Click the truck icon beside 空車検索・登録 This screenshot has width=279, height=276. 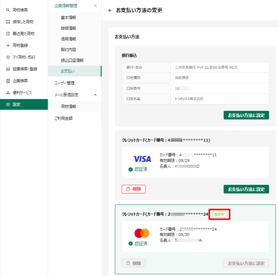click(x=8, y=69)
